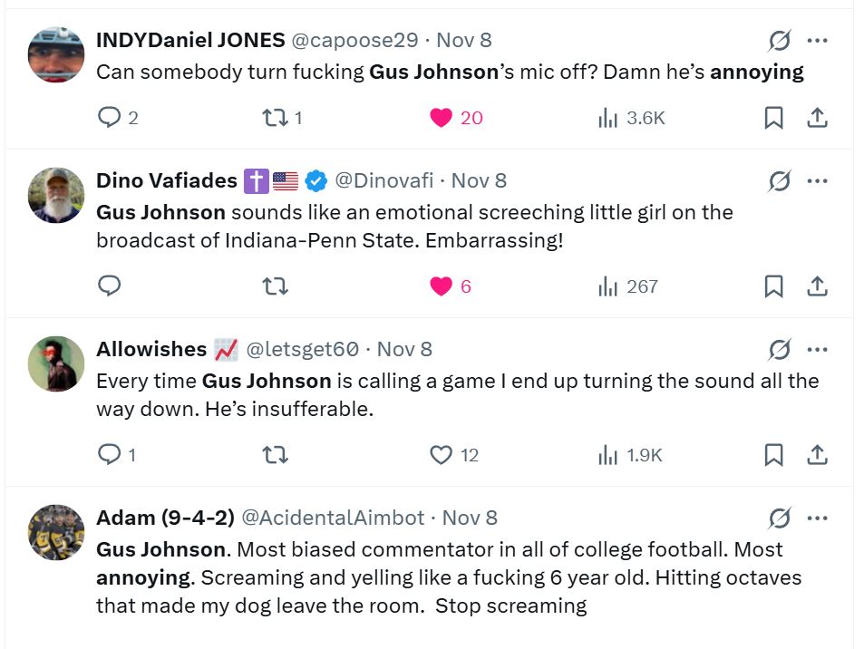The width and height of the screenshot is (864, 649).
Task: Open the more options menu on the top tweet
Action: coord(818,40)
